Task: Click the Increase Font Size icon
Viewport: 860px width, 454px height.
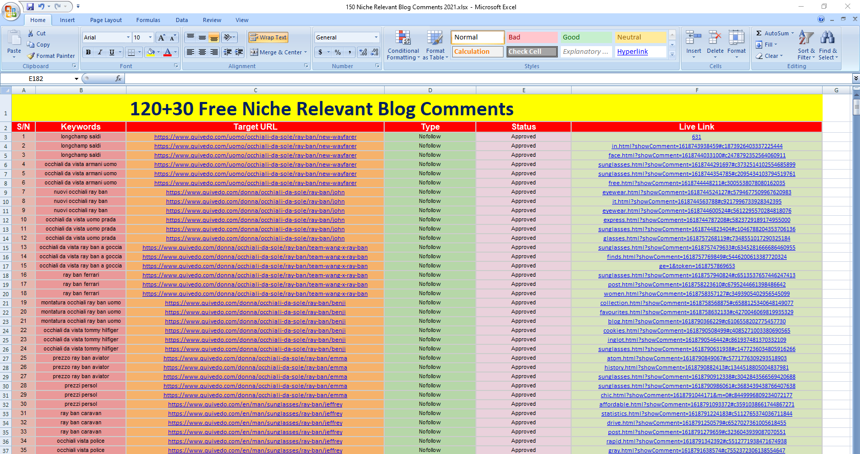Action: 161,37
